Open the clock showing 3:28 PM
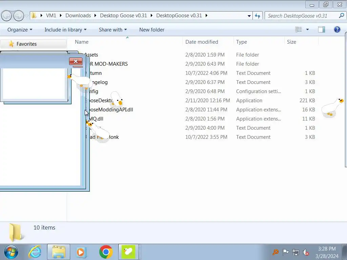 327,252
